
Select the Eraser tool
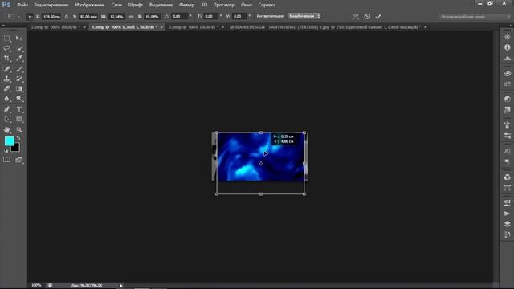click(x=7, y=88)
